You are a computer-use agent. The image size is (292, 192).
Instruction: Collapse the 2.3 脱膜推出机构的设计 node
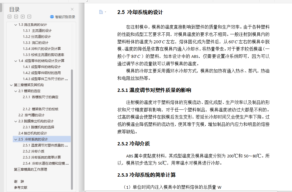tap(16, 121)
